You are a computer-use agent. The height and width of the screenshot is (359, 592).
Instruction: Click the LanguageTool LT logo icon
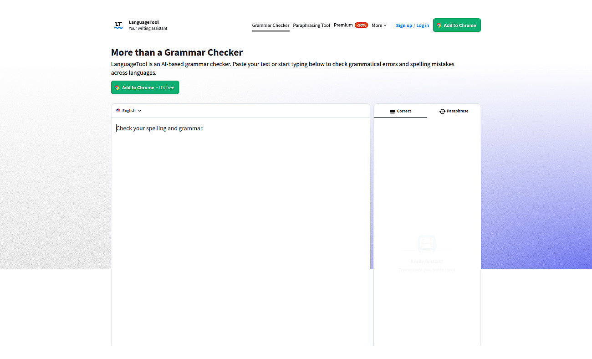[x=118, y=25]
